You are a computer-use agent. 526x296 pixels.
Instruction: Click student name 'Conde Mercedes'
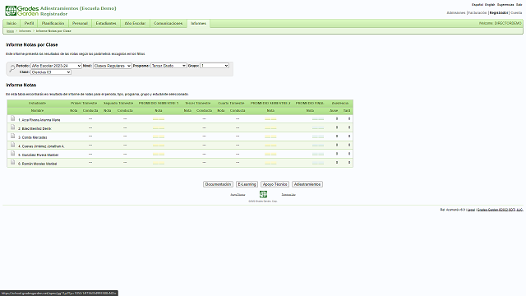click(35, 137)
